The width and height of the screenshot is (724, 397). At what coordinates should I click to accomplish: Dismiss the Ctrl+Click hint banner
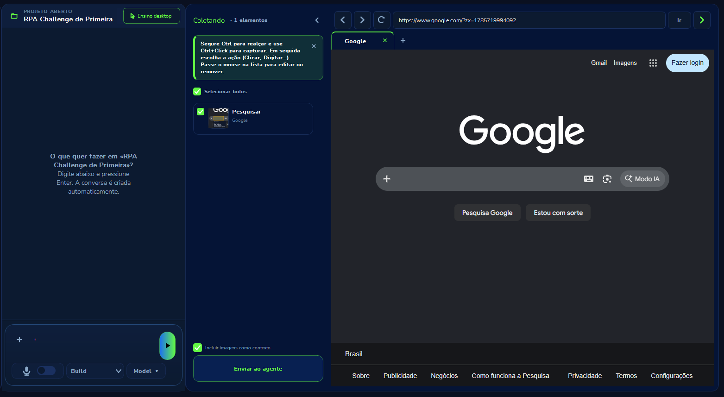click(x=314, y=46)
